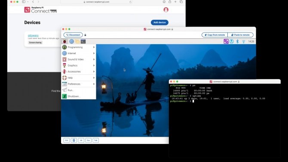The image size is (288, 162).
Task: Toggle the Raspberry Pi super key button
Action: tap(74, 141)
